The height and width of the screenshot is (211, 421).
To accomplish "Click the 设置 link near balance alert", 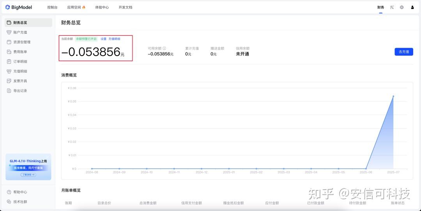I will (103, 39).
